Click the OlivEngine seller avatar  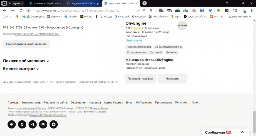click(x=182, y=26)
